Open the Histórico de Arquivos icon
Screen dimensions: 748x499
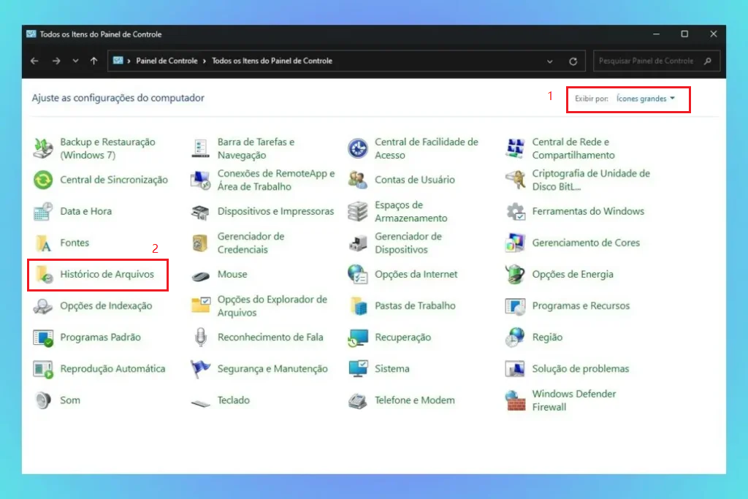click(43, 274)
